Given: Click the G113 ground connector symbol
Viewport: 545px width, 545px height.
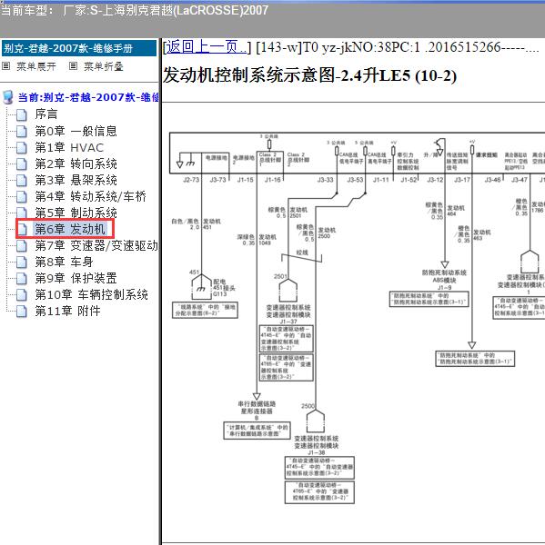Looking at the screenshot, I should click(x=202, y=287).
